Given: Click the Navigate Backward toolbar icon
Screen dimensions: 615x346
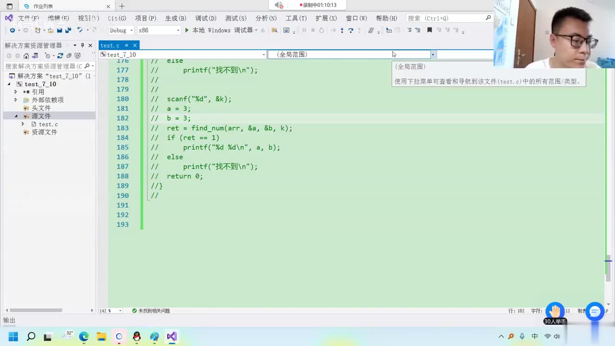Looking at the screenshot, I should [x=12, y=30].
